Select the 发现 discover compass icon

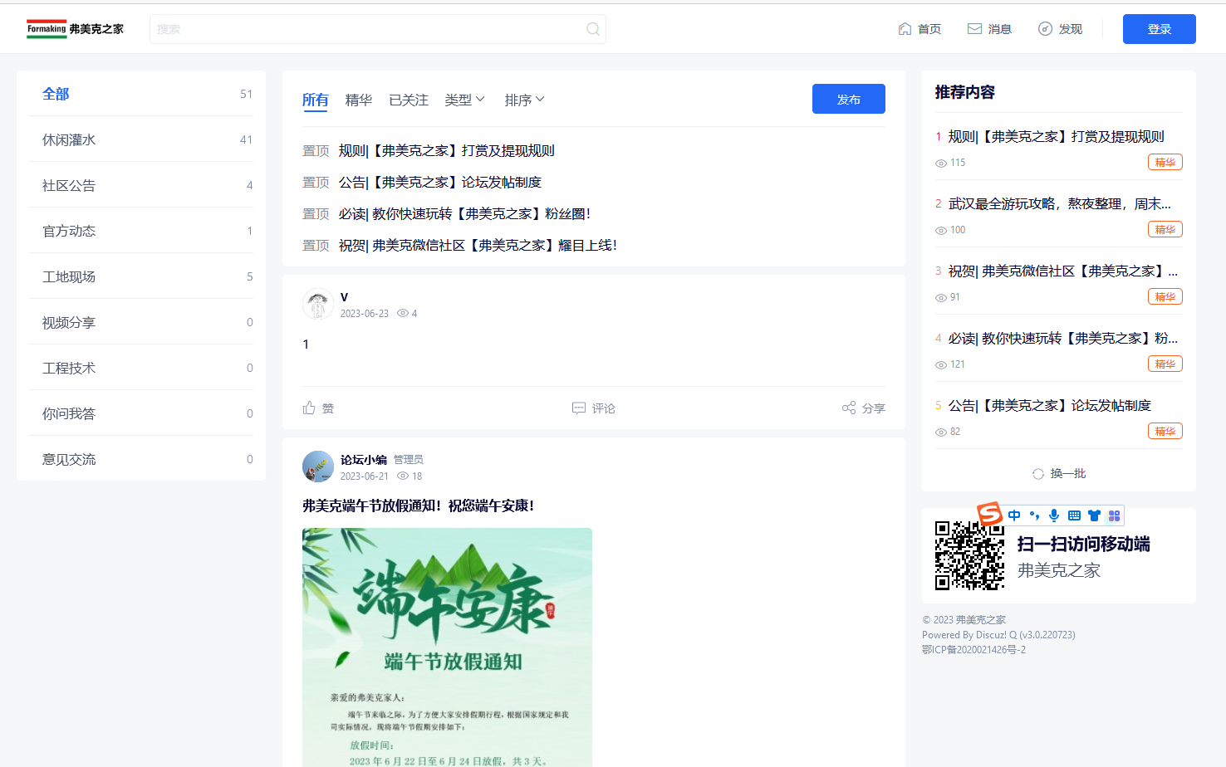pos(1045,27)
